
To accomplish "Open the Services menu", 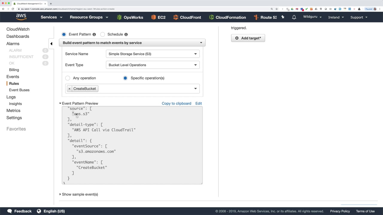I will (51, 17).
